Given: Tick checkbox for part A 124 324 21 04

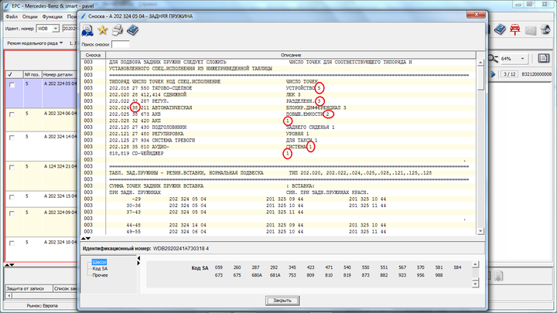Looking at the screenshot, I should pos(12,168).
